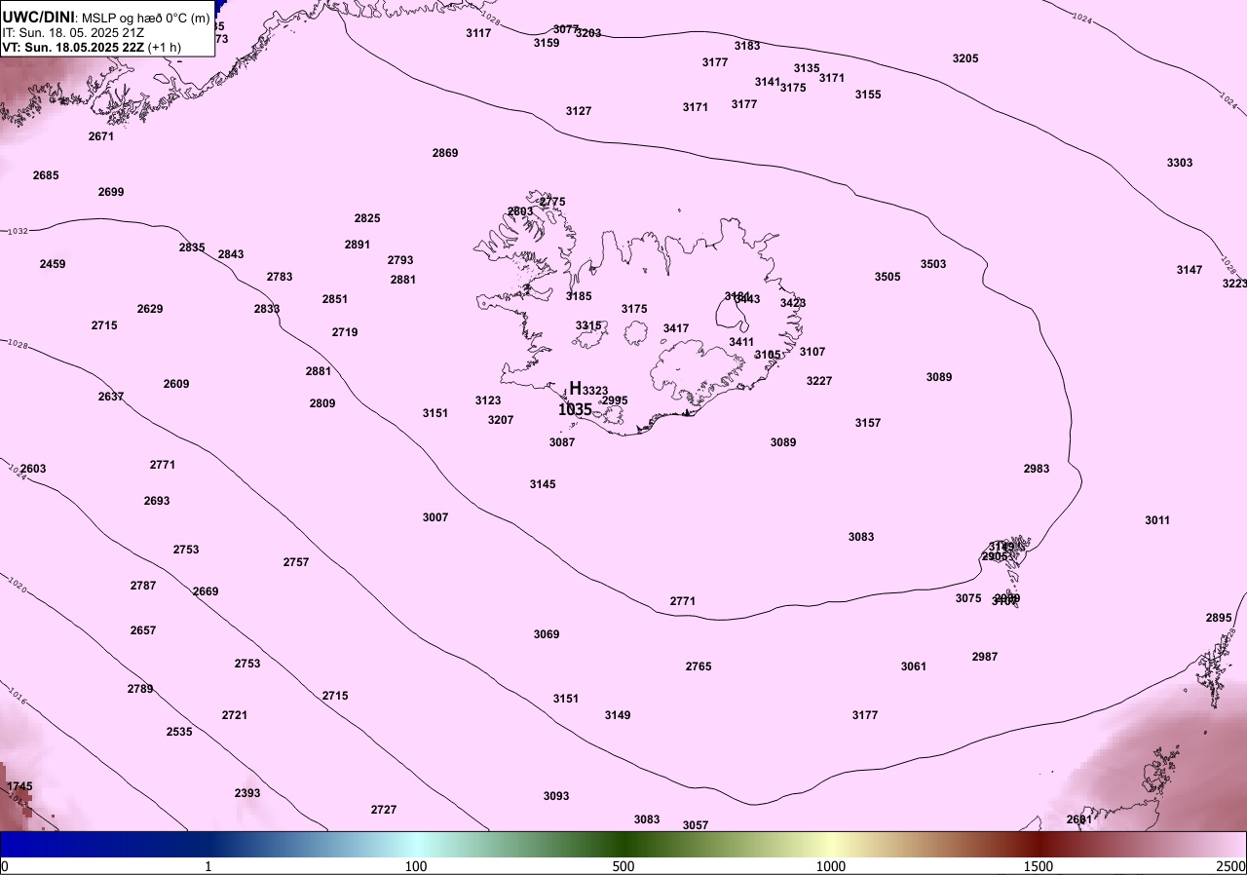Click the 3157 height value
Screen dimensions: 1247x875
pos(868,423)
